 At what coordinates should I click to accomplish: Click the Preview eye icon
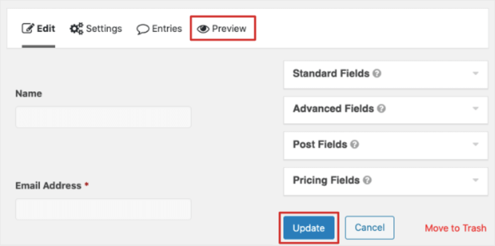coord(203,29)
